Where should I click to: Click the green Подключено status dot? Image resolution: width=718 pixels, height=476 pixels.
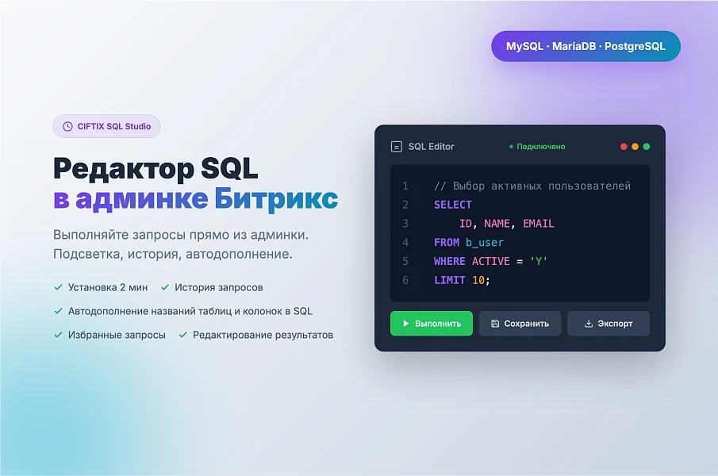511,147
